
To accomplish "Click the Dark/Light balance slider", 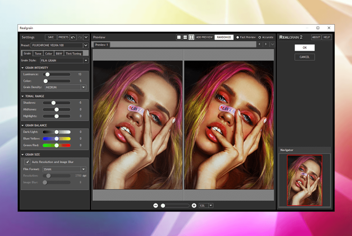I will 57,132.
